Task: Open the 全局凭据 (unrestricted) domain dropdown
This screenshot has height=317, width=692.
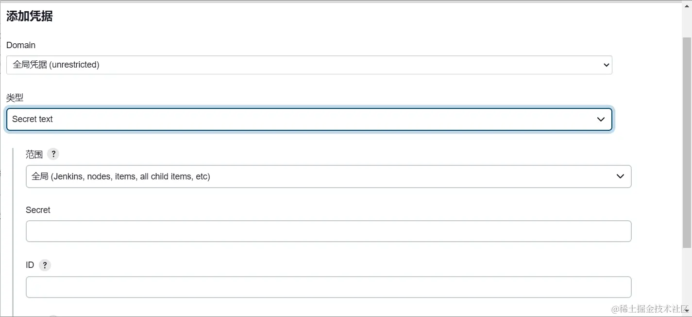Action: pyautogui.click(x=309, y=65)
